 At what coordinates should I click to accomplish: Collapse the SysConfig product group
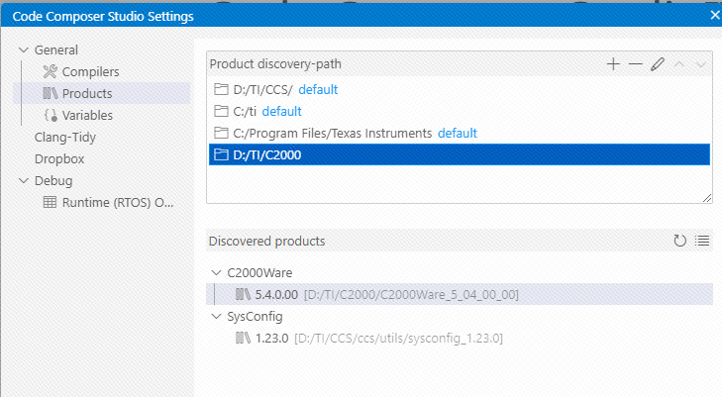point(216,317)
